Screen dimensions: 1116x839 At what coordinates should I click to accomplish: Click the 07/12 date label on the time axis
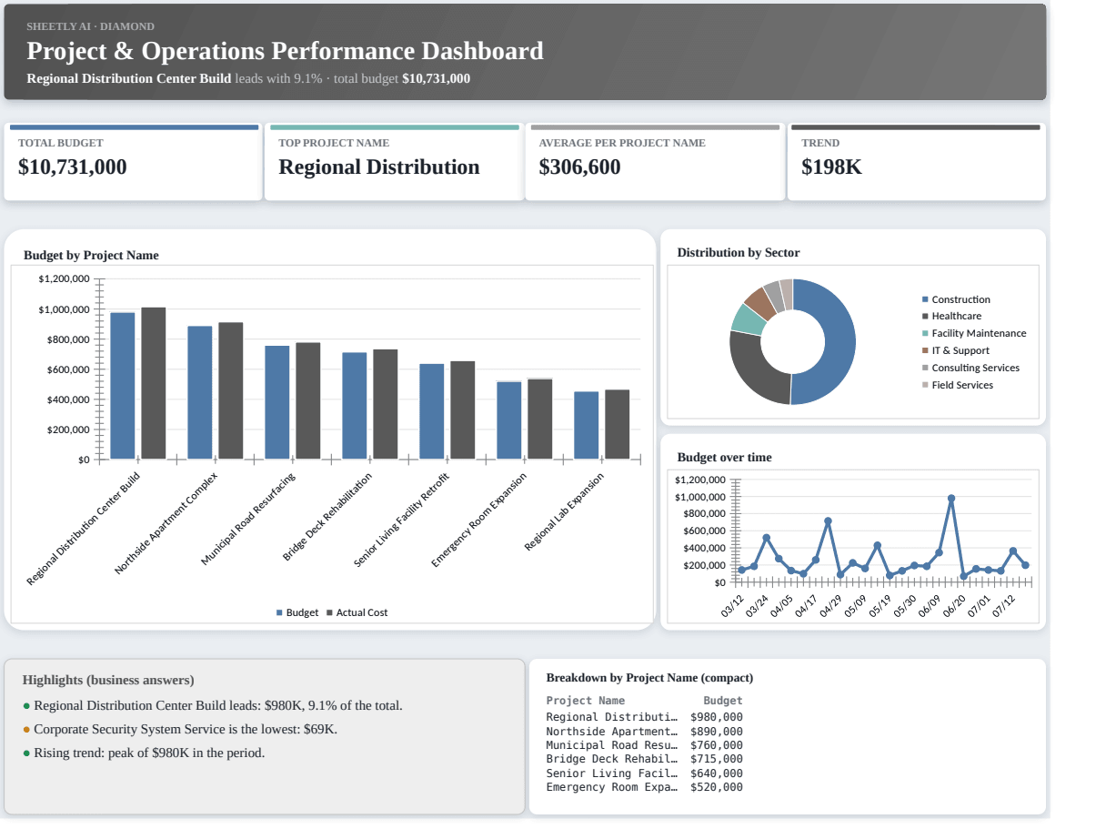point(1004,607)
